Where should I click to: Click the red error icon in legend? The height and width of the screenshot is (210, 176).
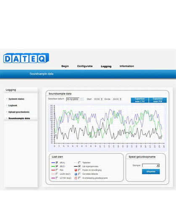[76, 170]
